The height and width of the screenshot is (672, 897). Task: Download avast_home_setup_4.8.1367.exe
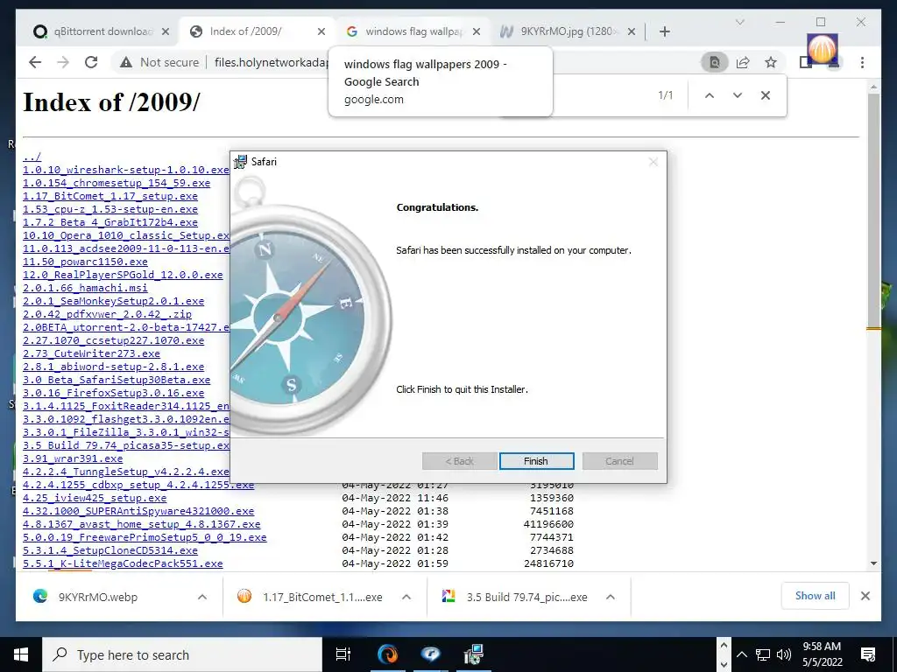(x=142, y=524)
